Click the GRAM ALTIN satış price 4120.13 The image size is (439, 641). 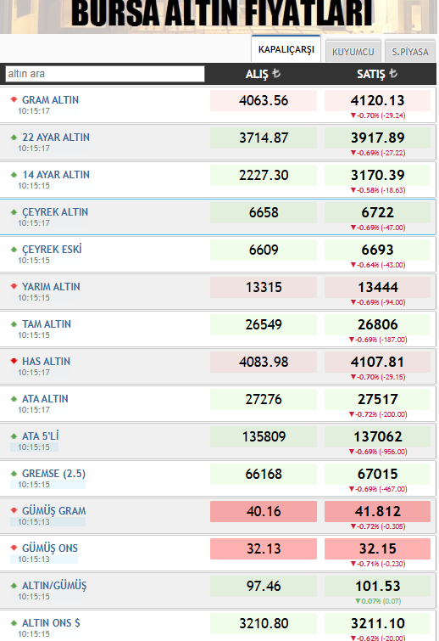pyautogui.click(x=377, y=100)
